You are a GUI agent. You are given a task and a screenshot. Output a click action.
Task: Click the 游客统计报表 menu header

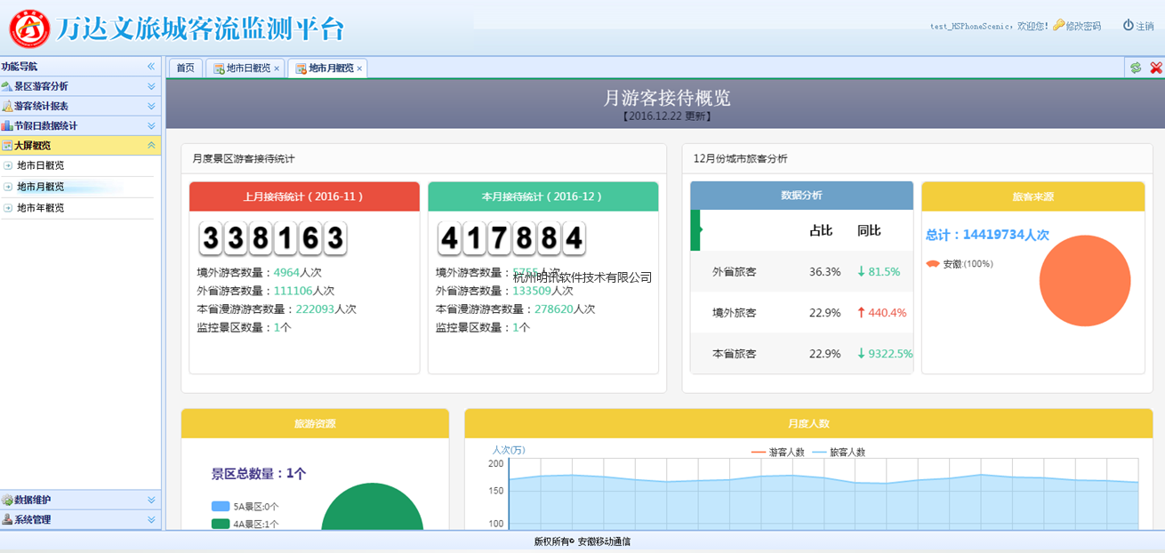[x=80, y=106]
